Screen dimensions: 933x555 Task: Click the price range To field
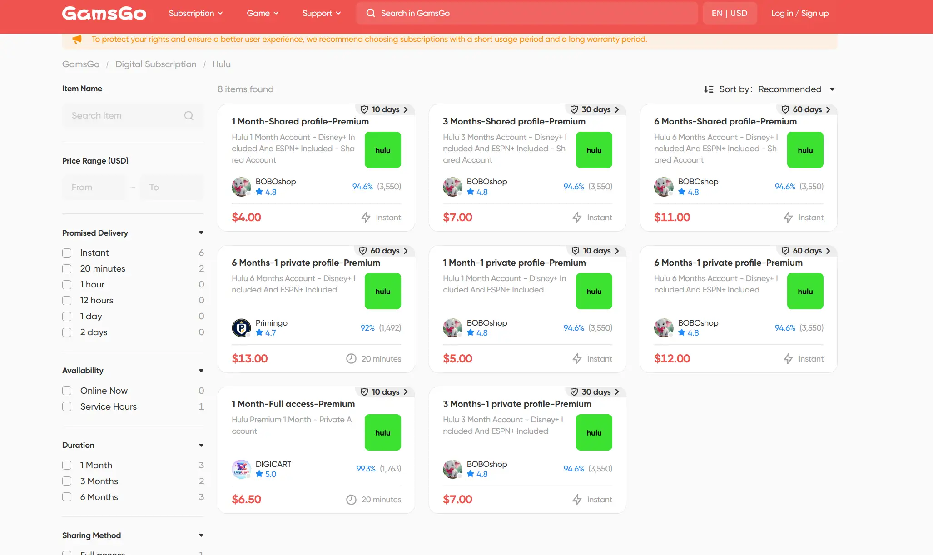(172, 188)
